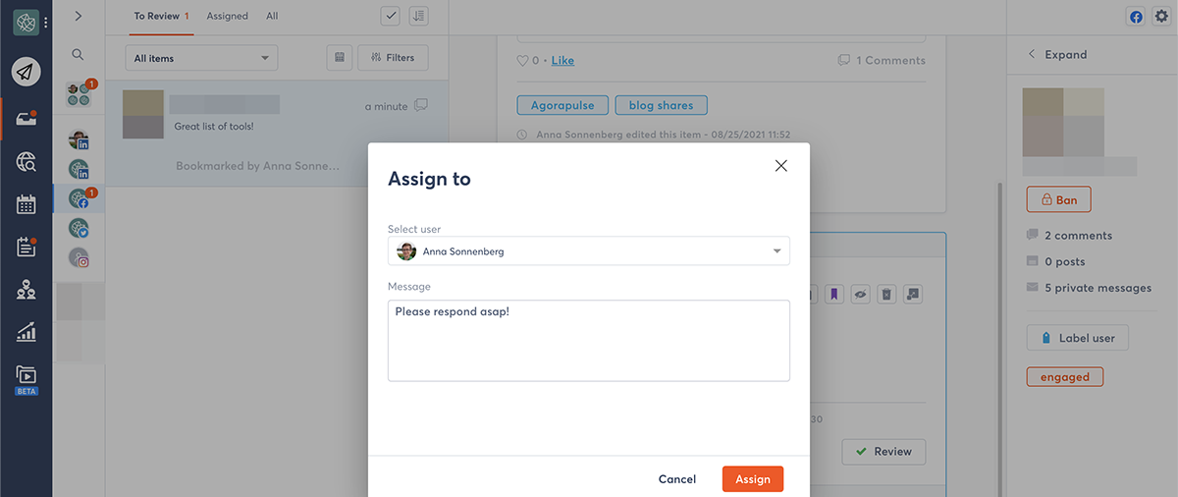Open the reports bar-chart icon
1178x497 pixels.
(x=27, y=332)
